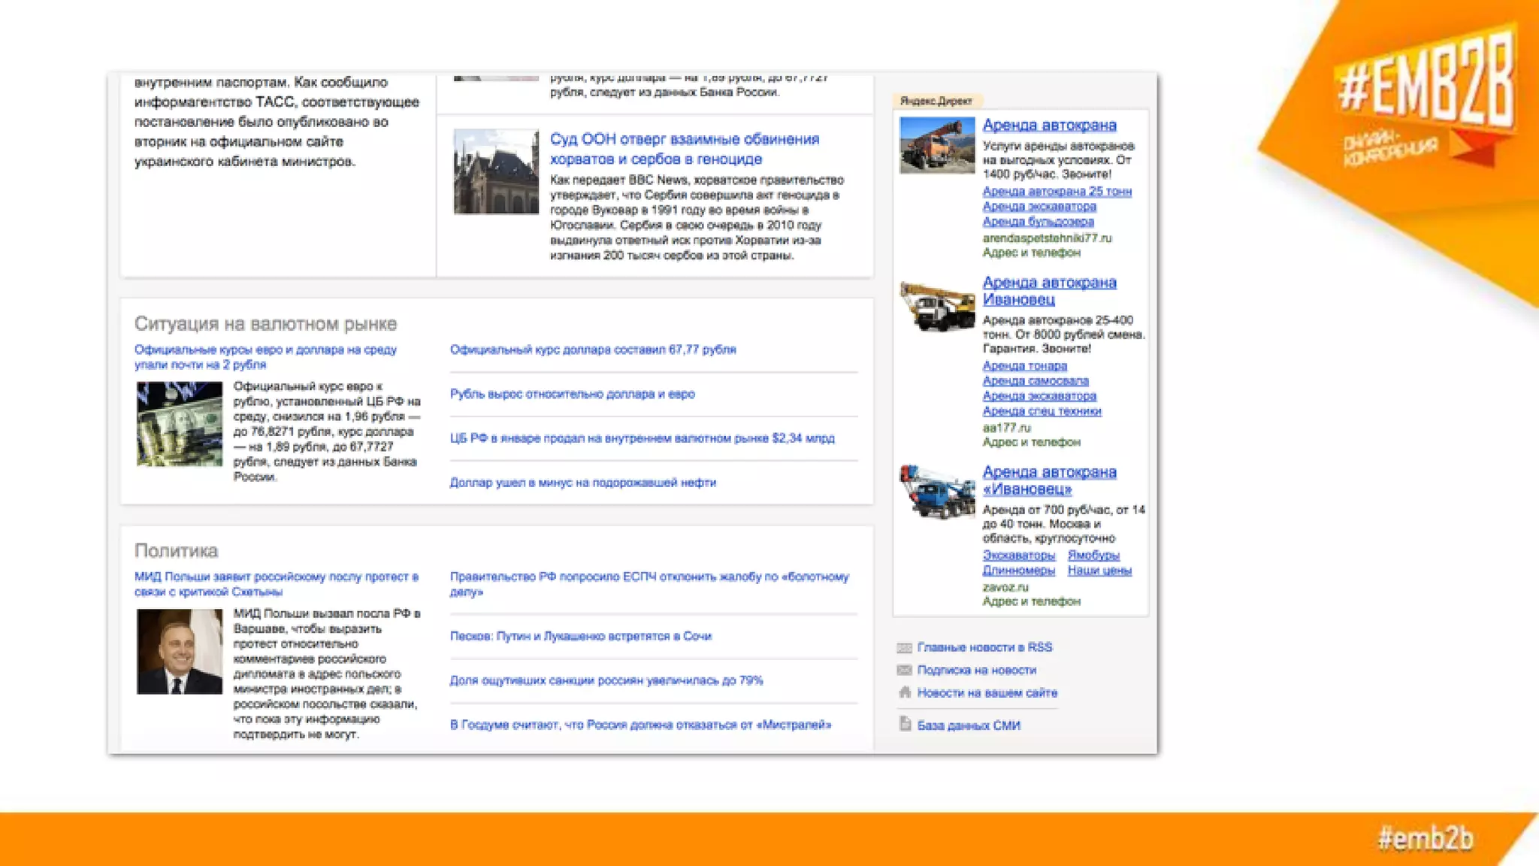This screenshot has height=866, width=1539.
Task: Open Главные новости в RSS link
Action: [984, 647]
